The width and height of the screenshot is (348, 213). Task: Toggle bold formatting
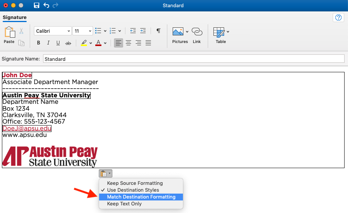(x=38, y=43)
